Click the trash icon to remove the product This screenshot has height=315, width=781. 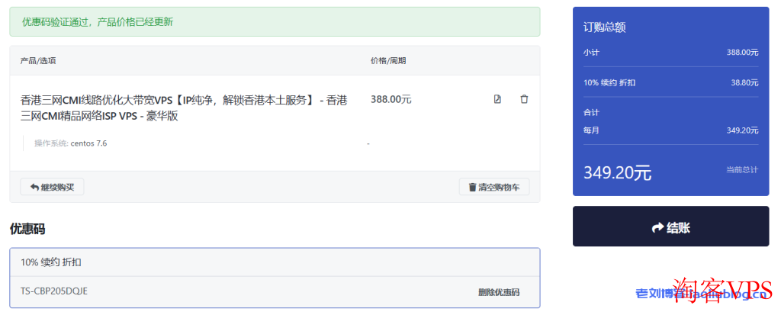pos(524,99)
